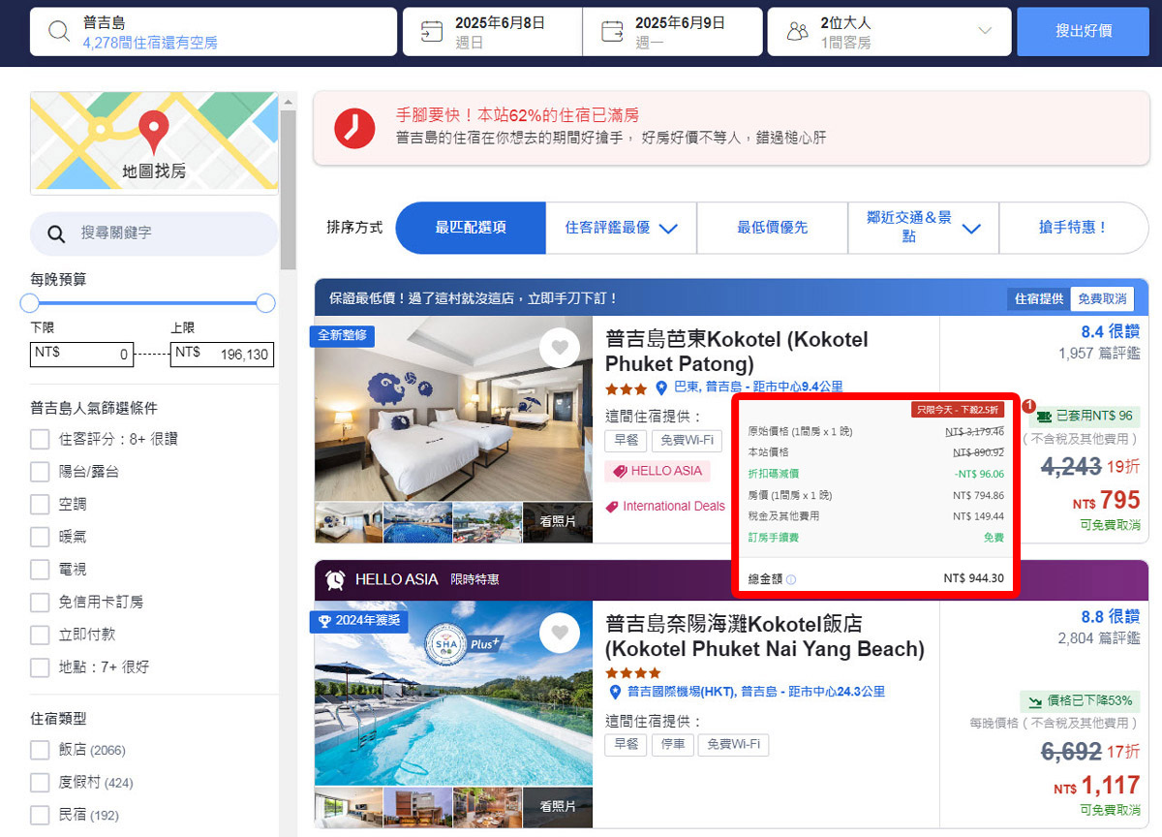
Task: Click the red clock urgency icon
Action: tap(354, 127)
